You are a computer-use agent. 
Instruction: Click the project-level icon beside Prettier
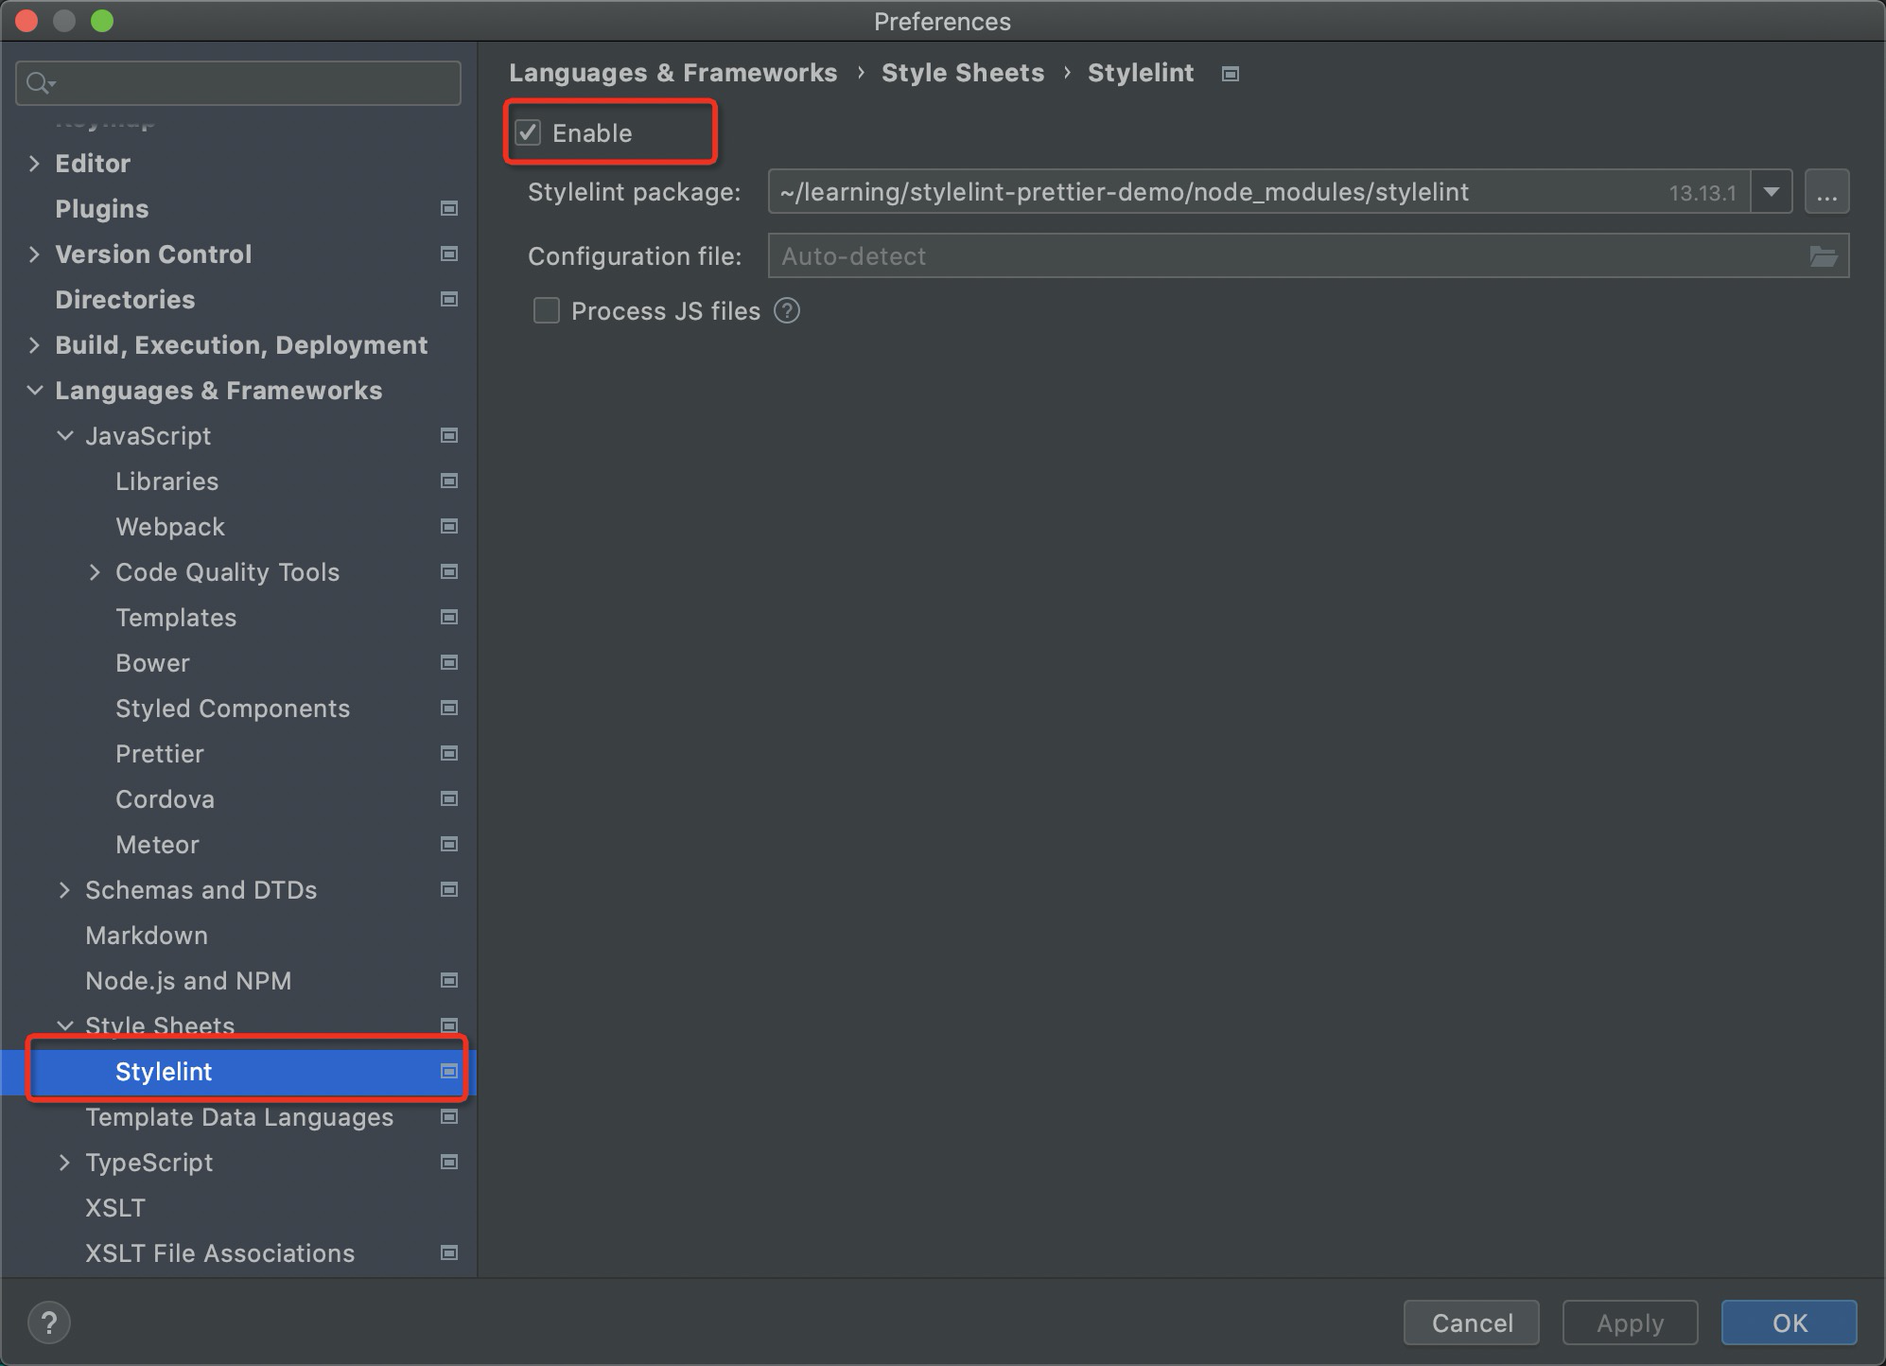click(x=449, y=754)
